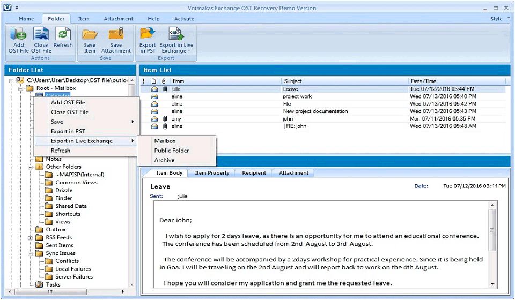This screenshot has width=515, height=300.
Task: Click the attachment column header icon
Action: pos(164,81)
